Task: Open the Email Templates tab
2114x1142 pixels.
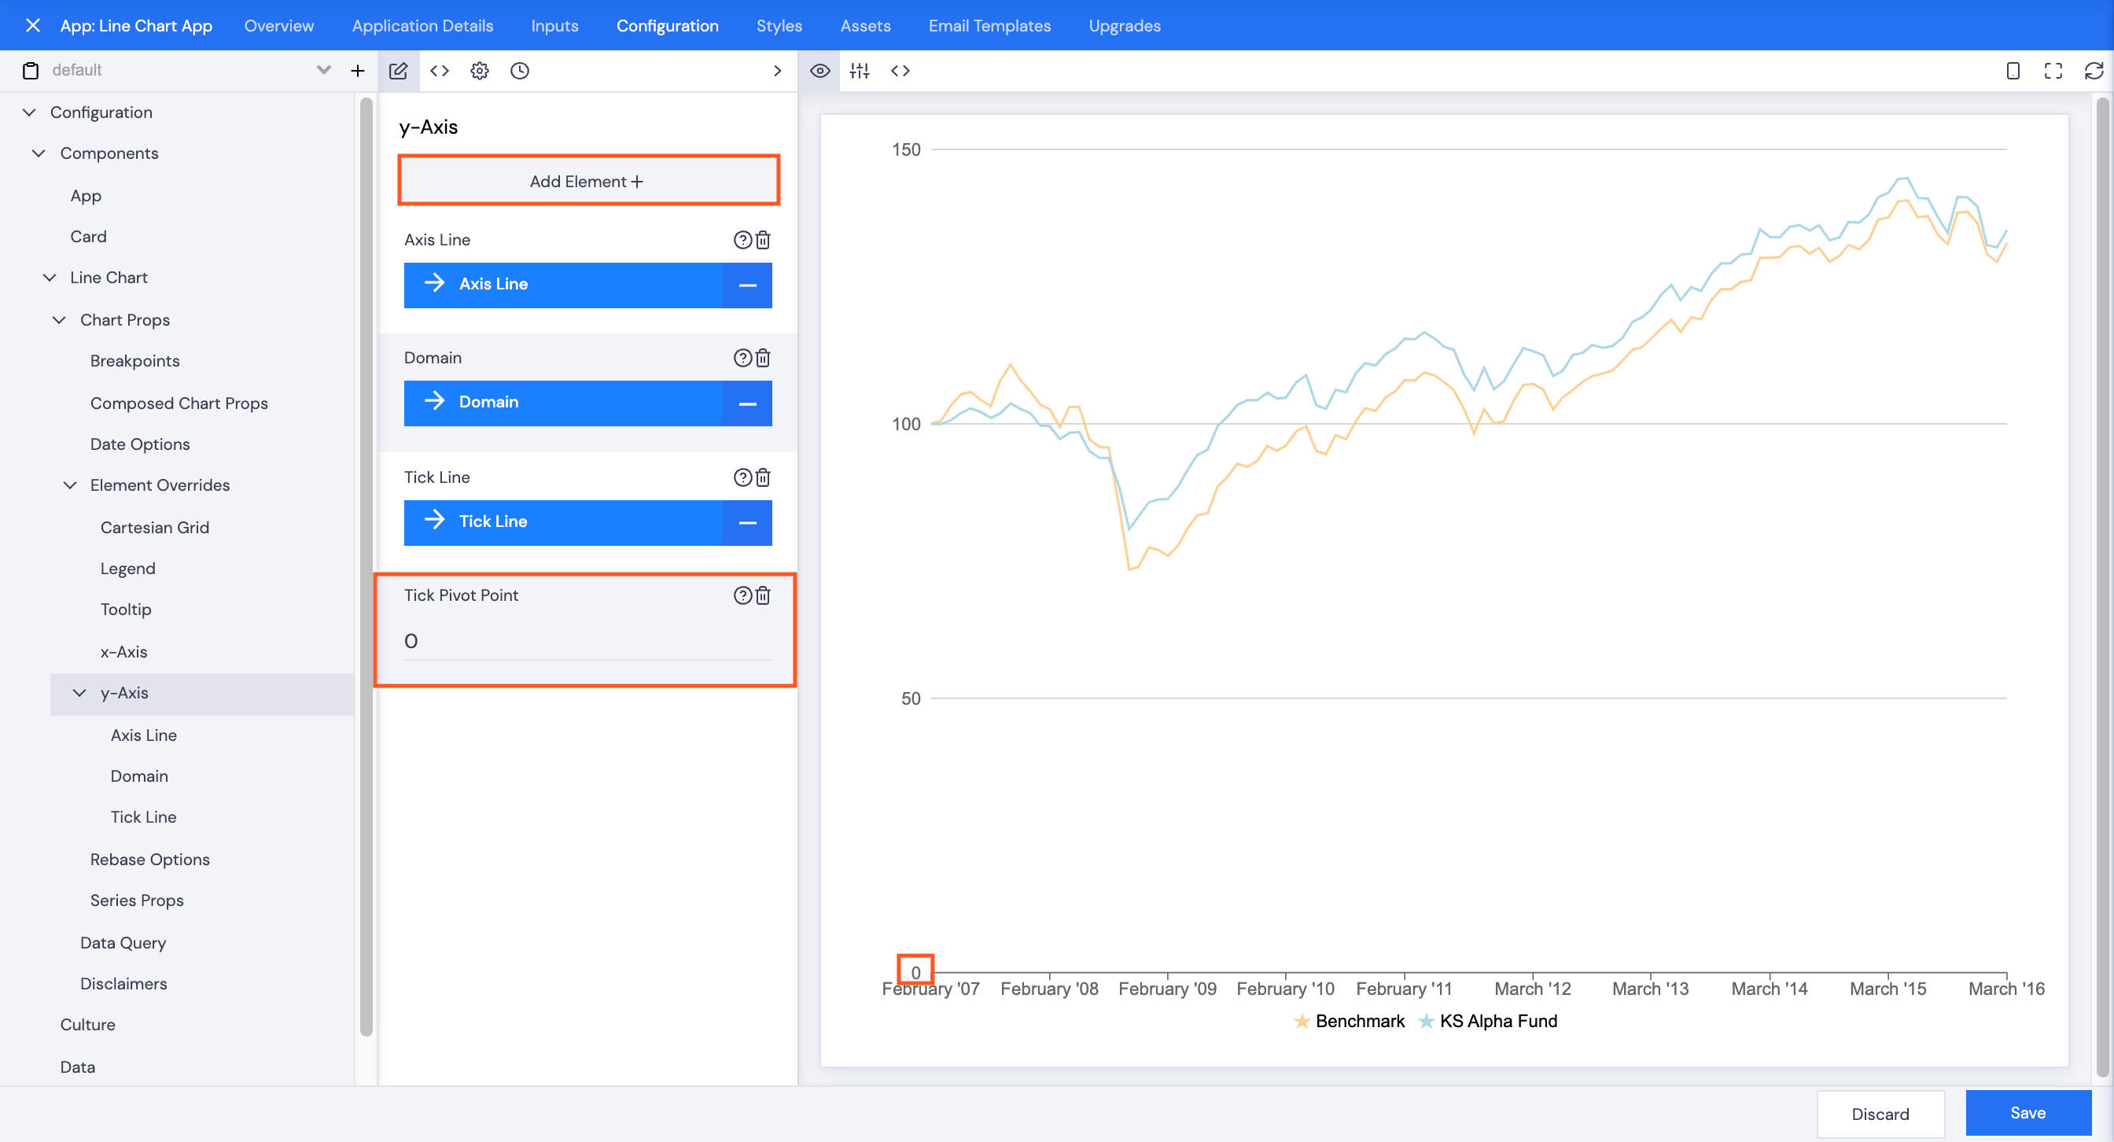Action: [x=989, y=25]
